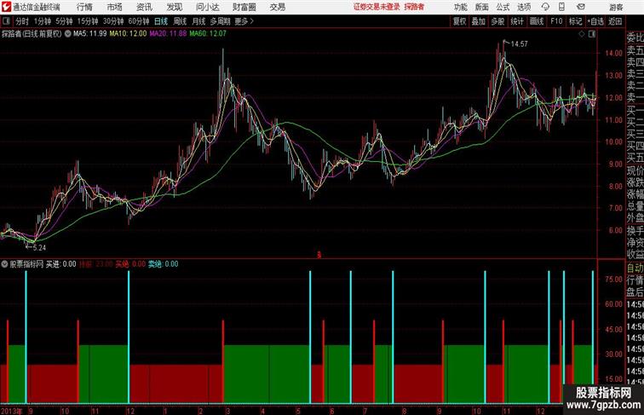The width and height of the screenshot is (644, 415).
Task: Open the 交易 menu
Action: 277,7
